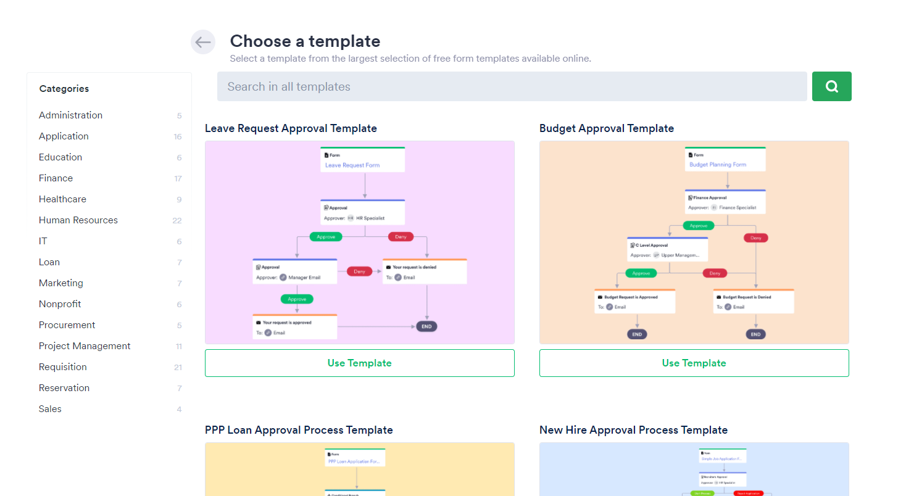
Task: Click in the 'Search in all templates' field
Action: pos(512,86)
